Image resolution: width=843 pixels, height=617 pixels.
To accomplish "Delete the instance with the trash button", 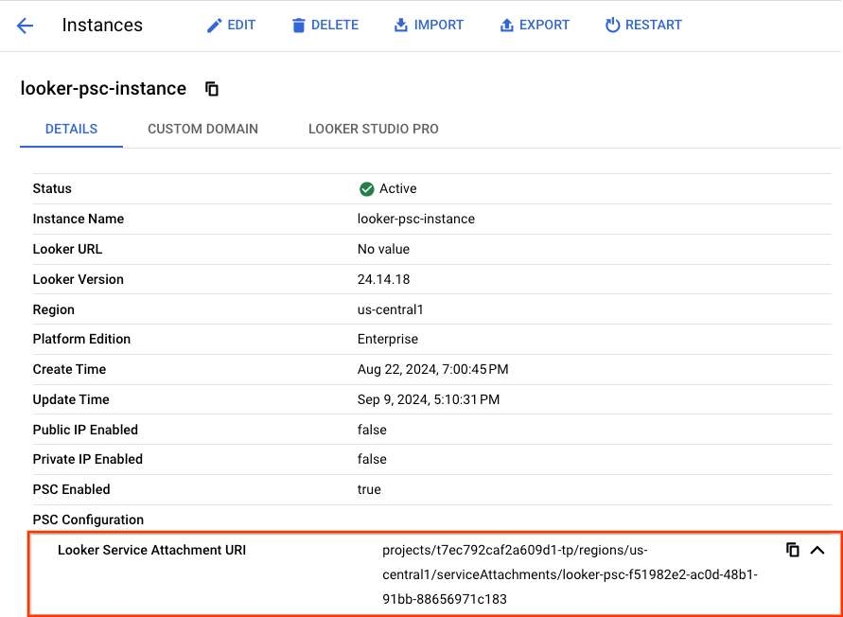I will click(325, 26).
